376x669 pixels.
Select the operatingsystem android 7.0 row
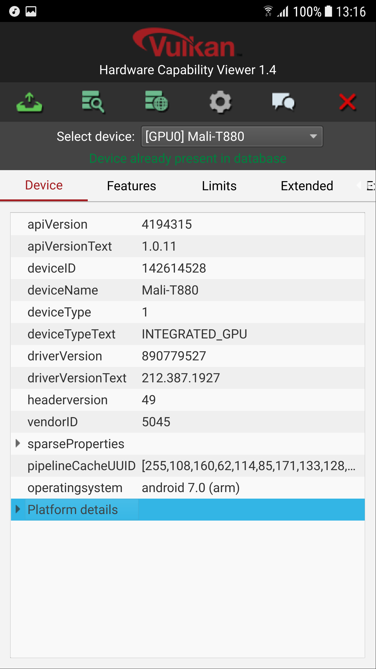coord(188,488)
